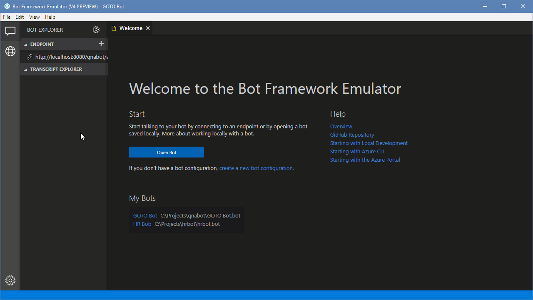Open Starting with the Azure Portal link
Image resolution: width=533 pixels, height=300 pixels.
point(365,160)
